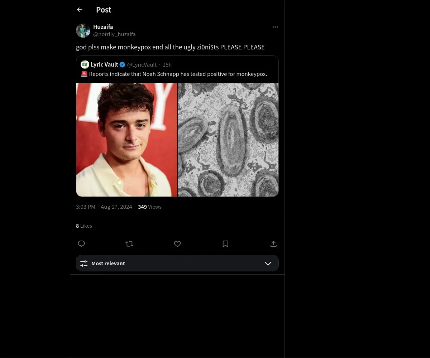Click the Lyric Vault verified badge
Image resolution: width=430 pixels, height=358 pixels.
tap(122, 65)
